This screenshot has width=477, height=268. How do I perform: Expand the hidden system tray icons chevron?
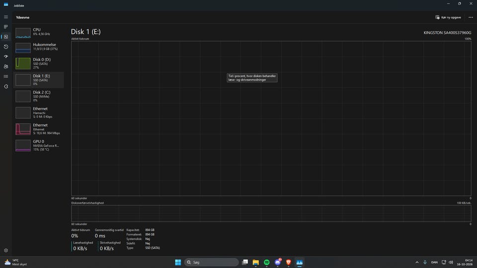tap(417, 262)
